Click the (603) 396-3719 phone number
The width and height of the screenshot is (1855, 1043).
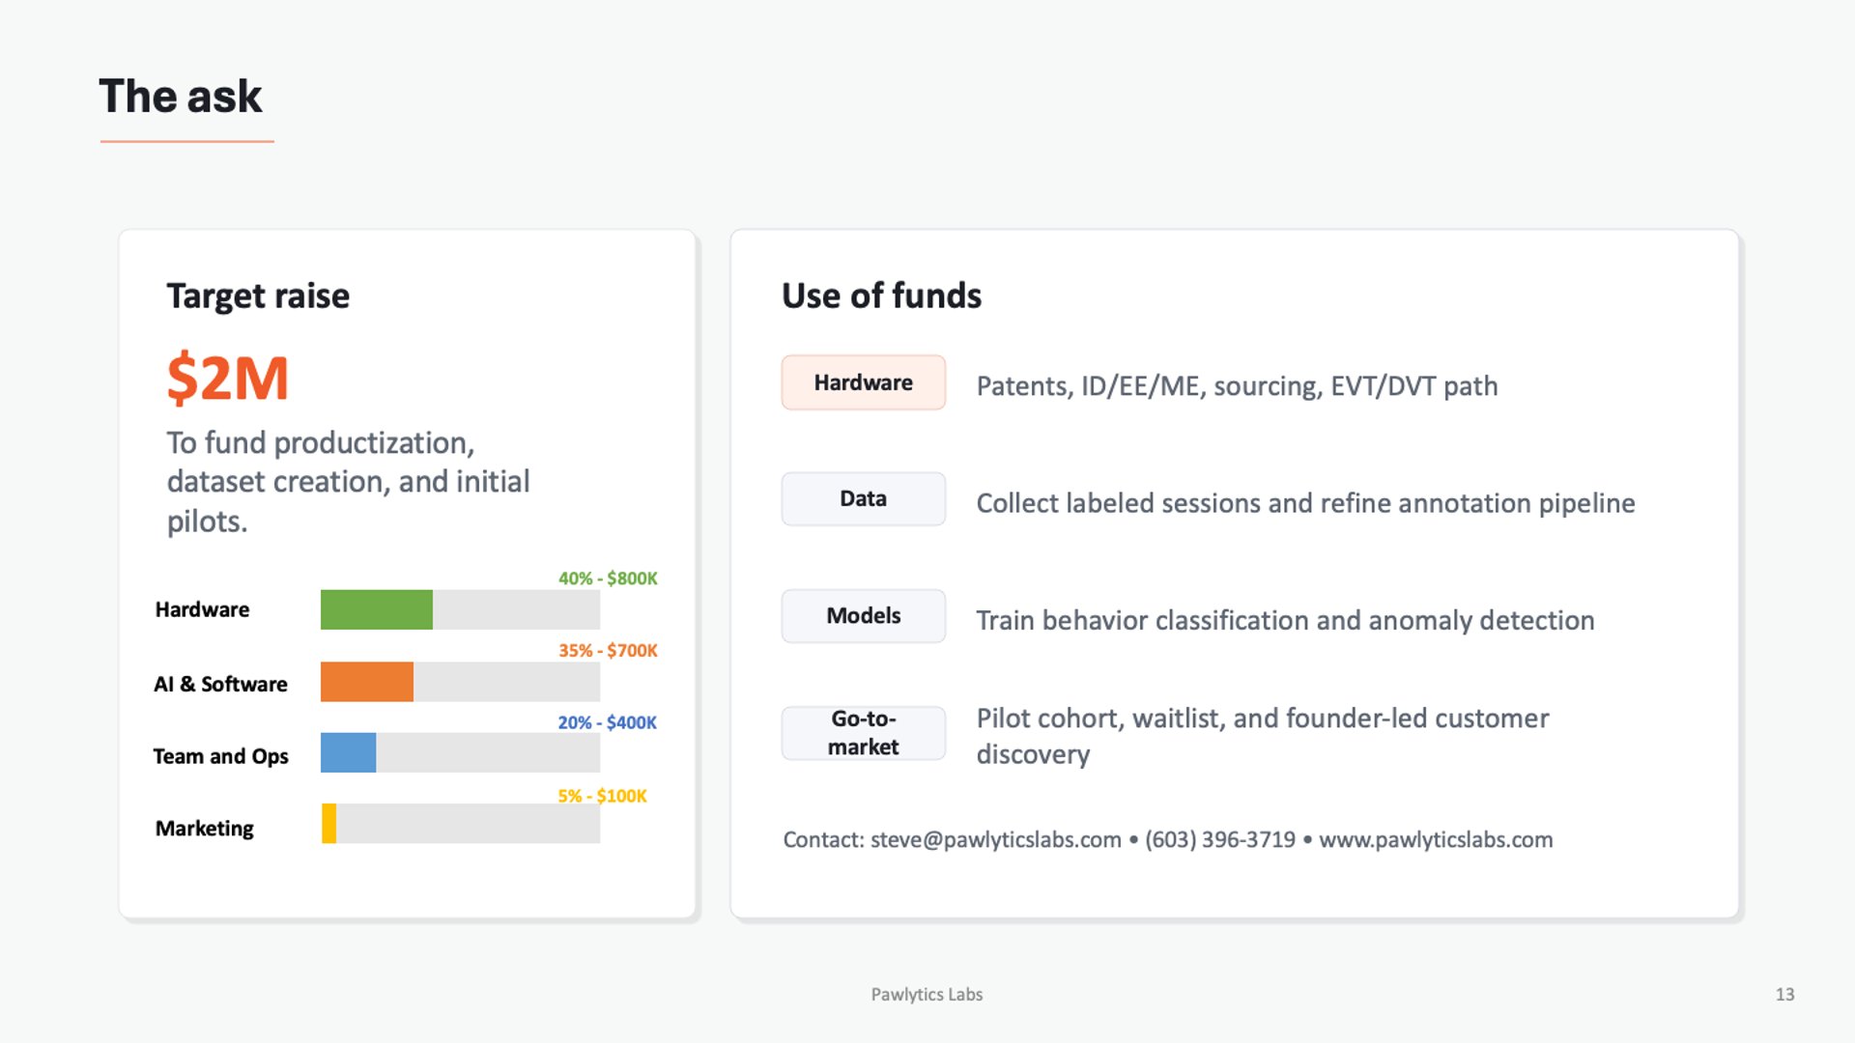point(1219,839)
